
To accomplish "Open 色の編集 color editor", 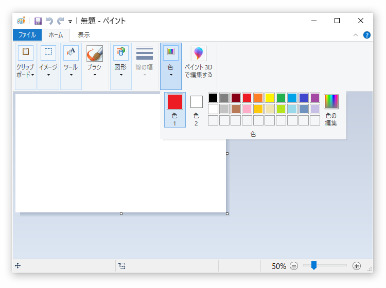I will pyautogui.click(x=331, y=110).
